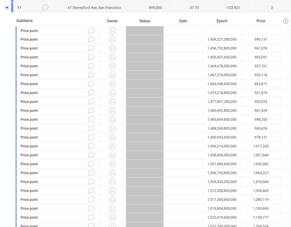Collapse the subitems of item 11

7,8
